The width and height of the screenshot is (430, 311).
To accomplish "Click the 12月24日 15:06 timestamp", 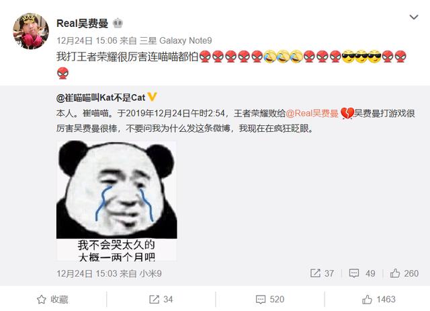I will 87,40.
